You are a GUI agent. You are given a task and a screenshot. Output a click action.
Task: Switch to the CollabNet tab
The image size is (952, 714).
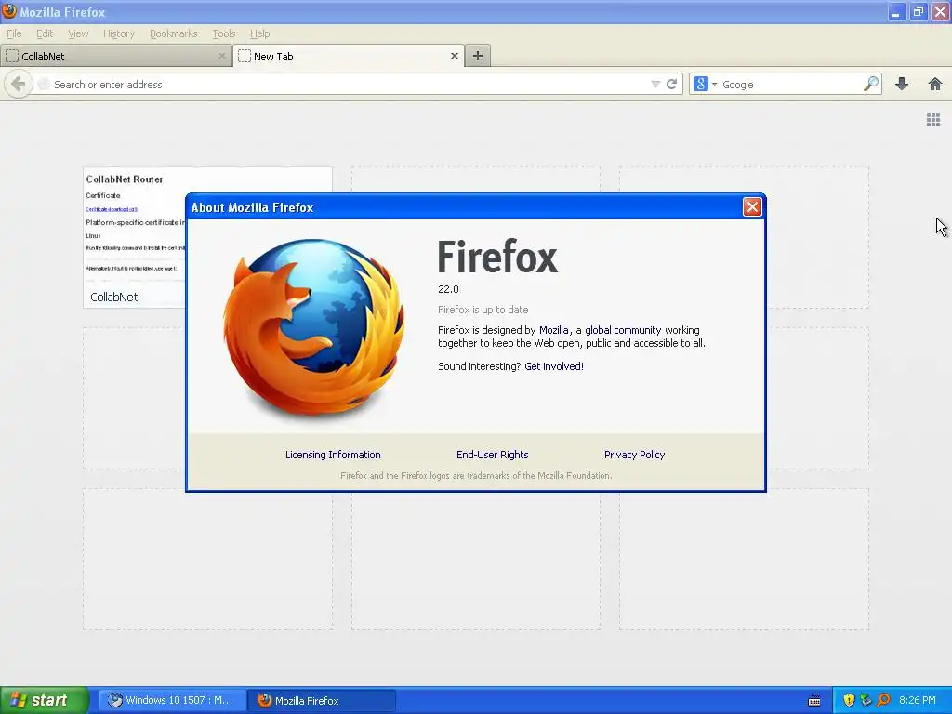coord(116,56)
